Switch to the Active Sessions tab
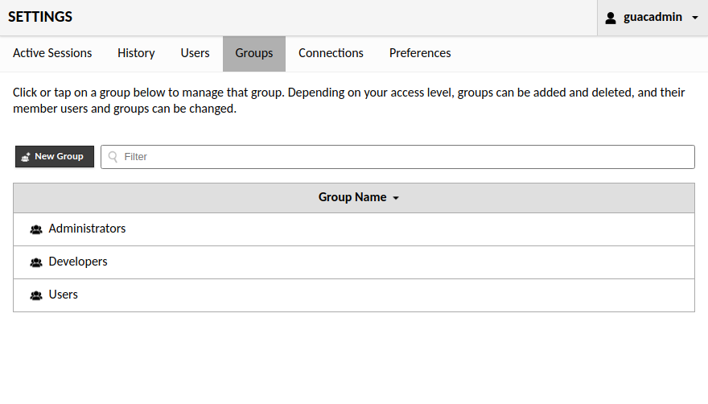708x404 pixels. (52, 53)
